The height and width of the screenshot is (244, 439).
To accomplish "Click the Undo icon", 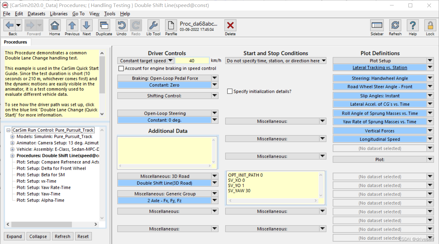I will (x=121, y=25).
